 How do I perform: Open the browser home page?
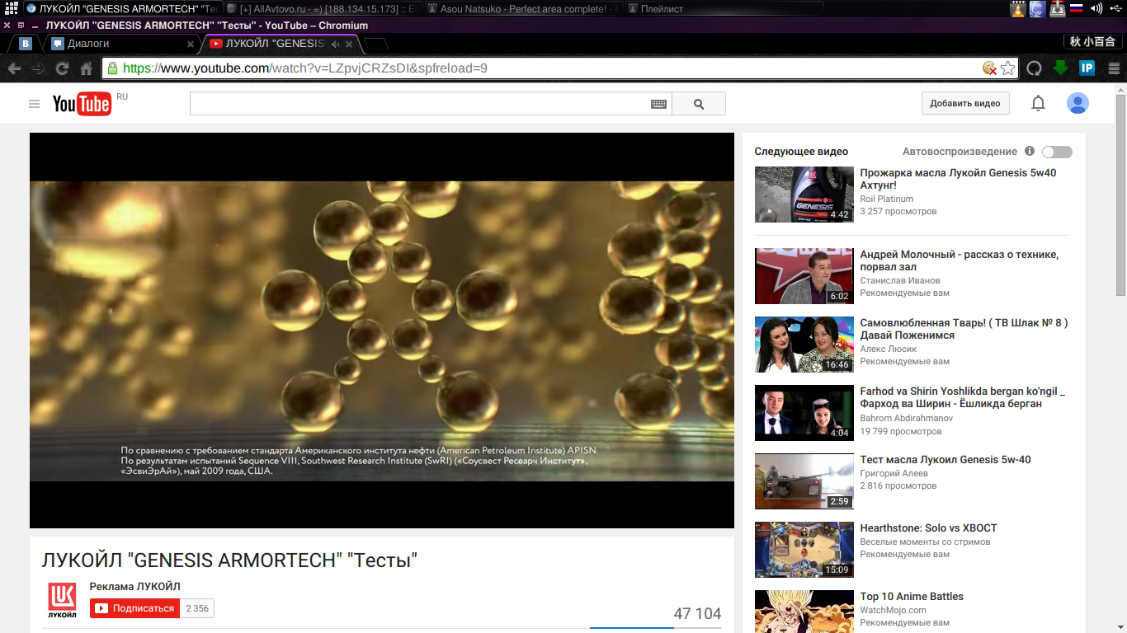(x=86, y=68)
